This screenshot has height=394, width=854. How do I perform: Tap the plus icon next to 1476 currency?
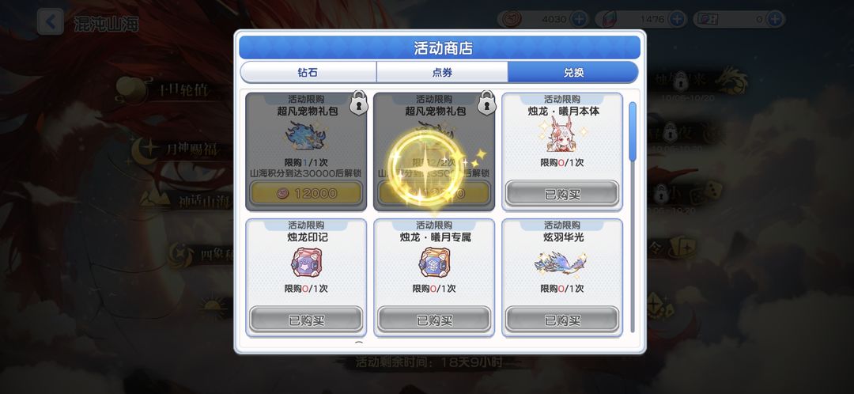[x=677, y=19]
